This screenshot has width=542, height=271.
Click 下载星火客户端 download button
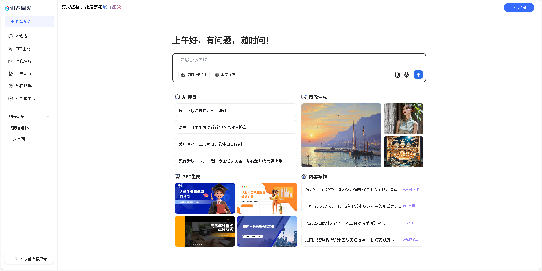pyautogui.click(x=29, y=259)
